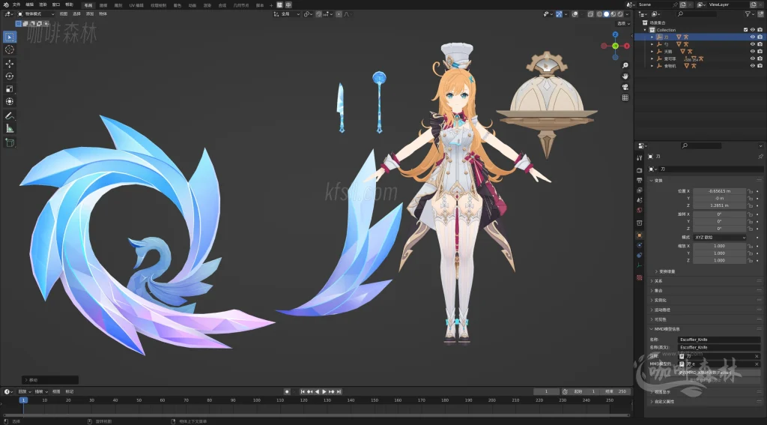Select the Transform tool
The height and width of the screenshot is (425, 767).
(x=9, y=101)
